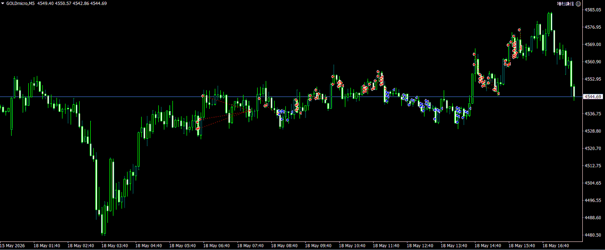The width and height of the screenshot is (605, 250).
Task: Click the 18 May 06:40 time label
Action: [x=216, y=245]
